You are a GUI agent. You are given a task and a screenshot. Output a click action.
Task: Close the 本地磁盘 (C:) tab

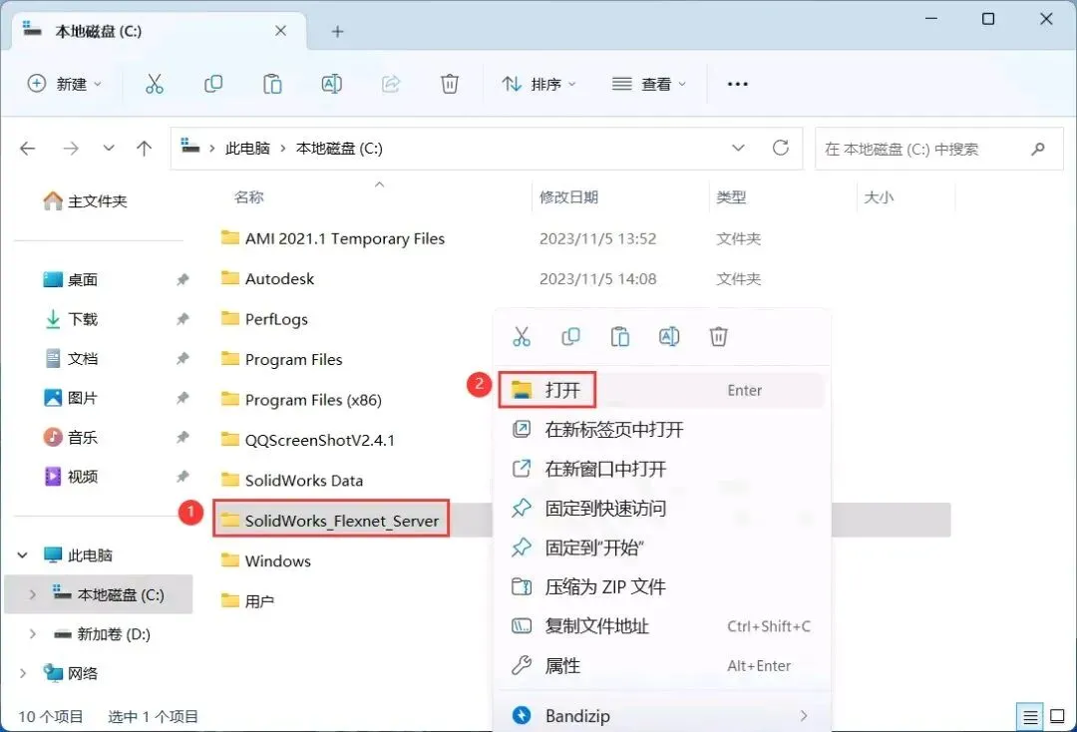281,31
